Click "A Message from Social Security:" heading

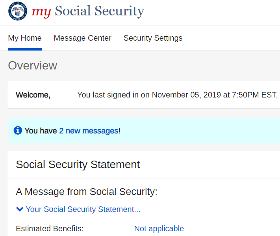(87, 192)
